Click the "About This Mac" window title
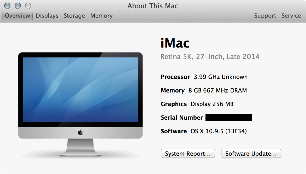The height and width of the screenshot is (174, 306). click(x=153, y=6)
